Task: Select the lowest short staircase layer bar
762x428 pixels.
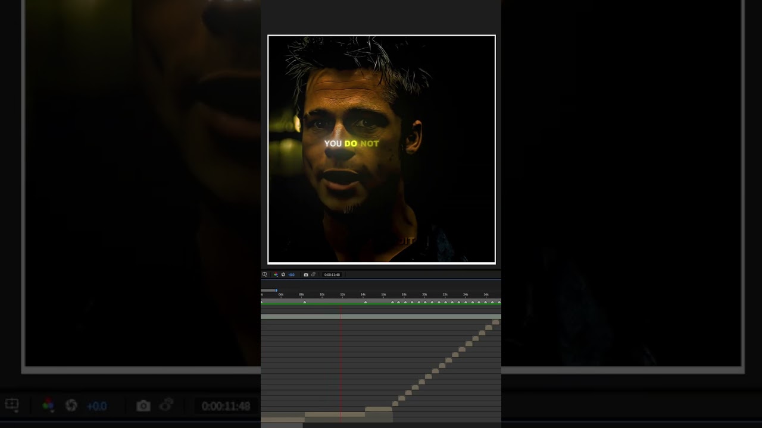Action: (395, 404)
